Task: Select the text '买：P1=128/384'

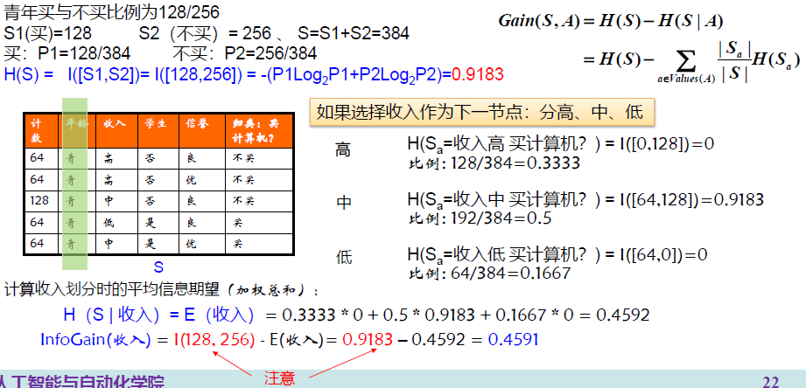Action: point(67,53)
